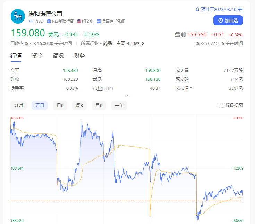The height and width of the screenshot is (224, 255).
Task: Open the 所属行业 dropdown
Action: click(91, 44)
